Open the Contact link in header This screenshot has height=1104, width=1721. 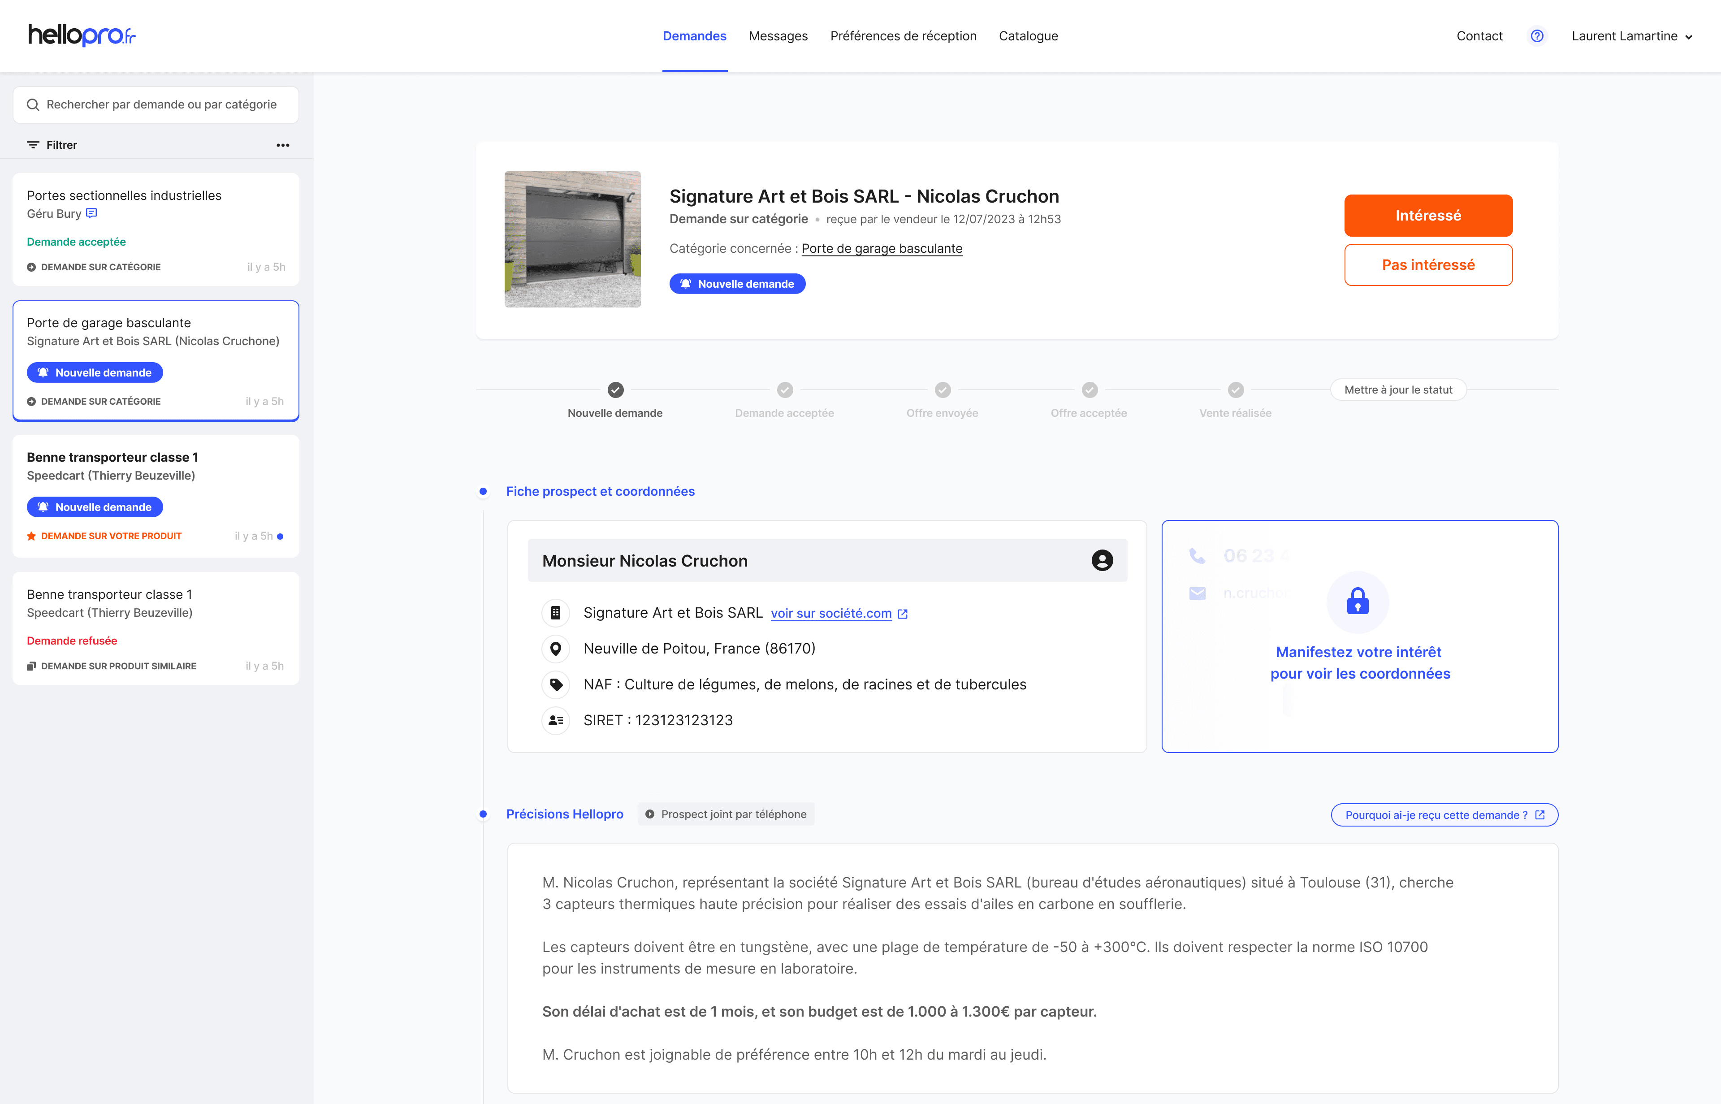(1479, 36)
